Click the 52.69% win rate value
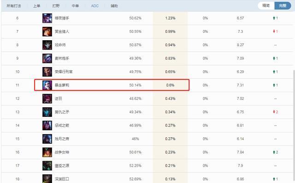 135,179
